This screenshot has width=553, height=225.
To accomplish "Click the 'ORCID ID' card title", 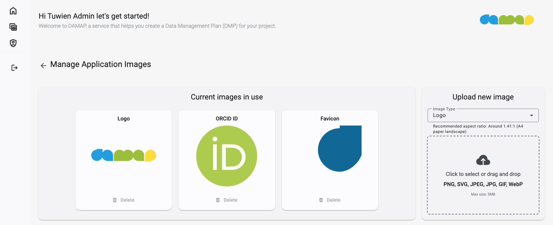I will click(x=227, y=119).
